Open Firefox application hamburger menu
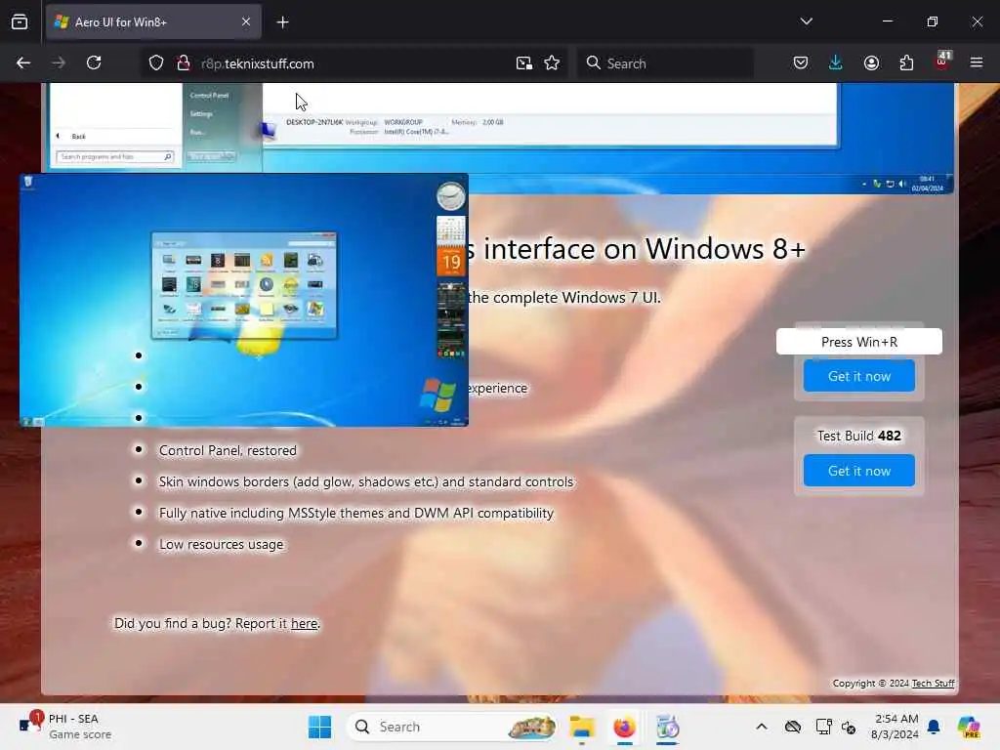 click(977, 62)
